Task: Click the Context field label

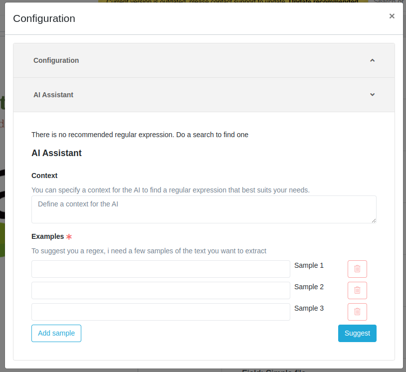Action: coord(44,176)
